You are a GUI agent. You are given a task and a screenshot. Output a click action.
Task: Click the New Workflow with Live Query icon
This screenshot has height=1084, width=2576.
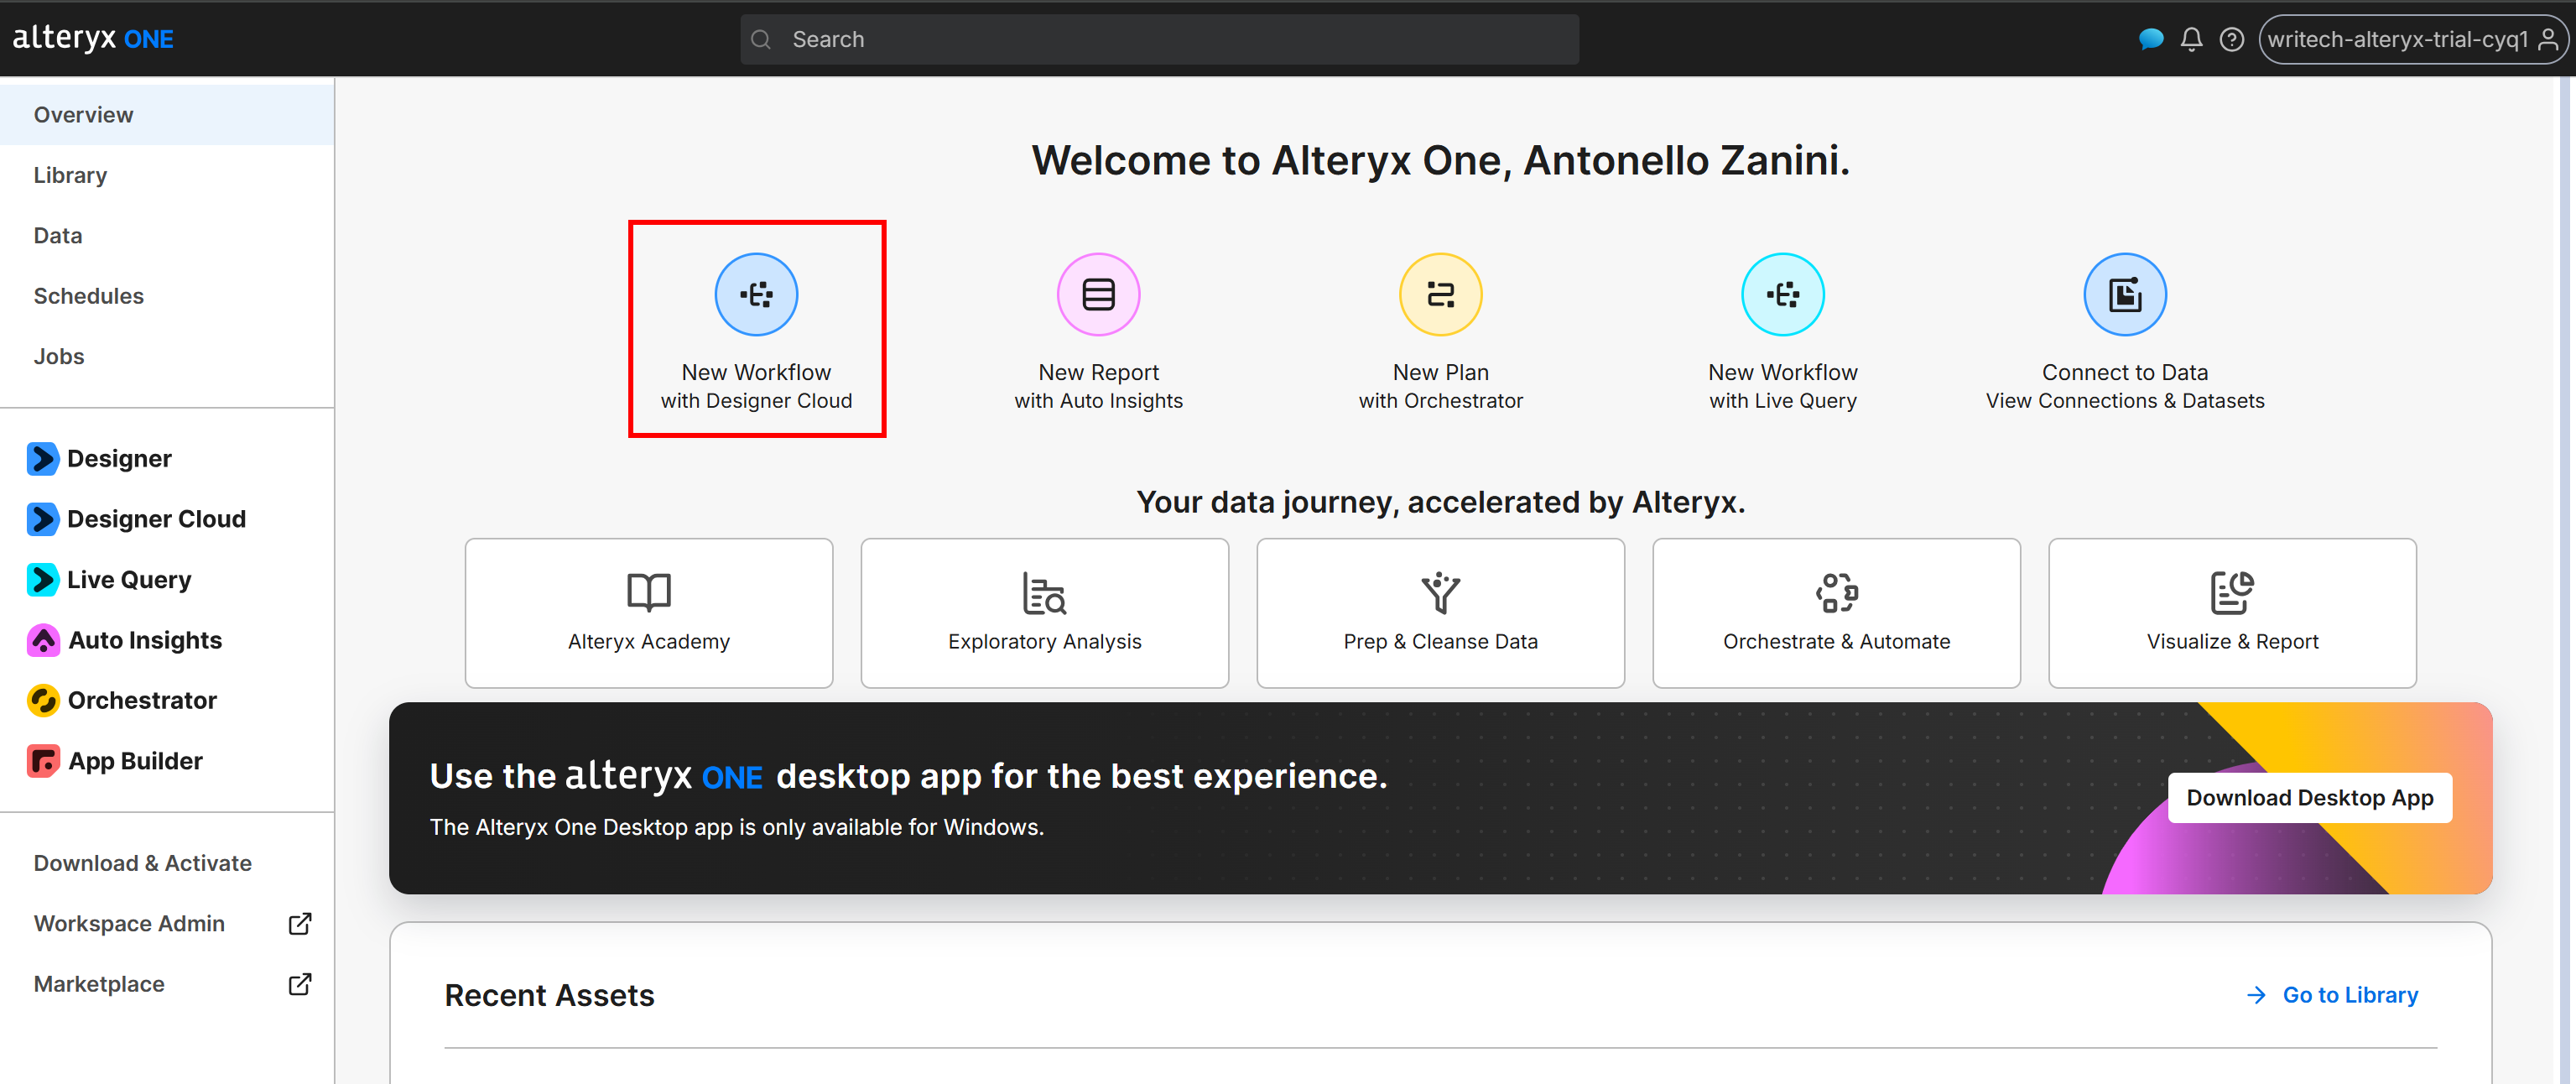point(1782,294)
